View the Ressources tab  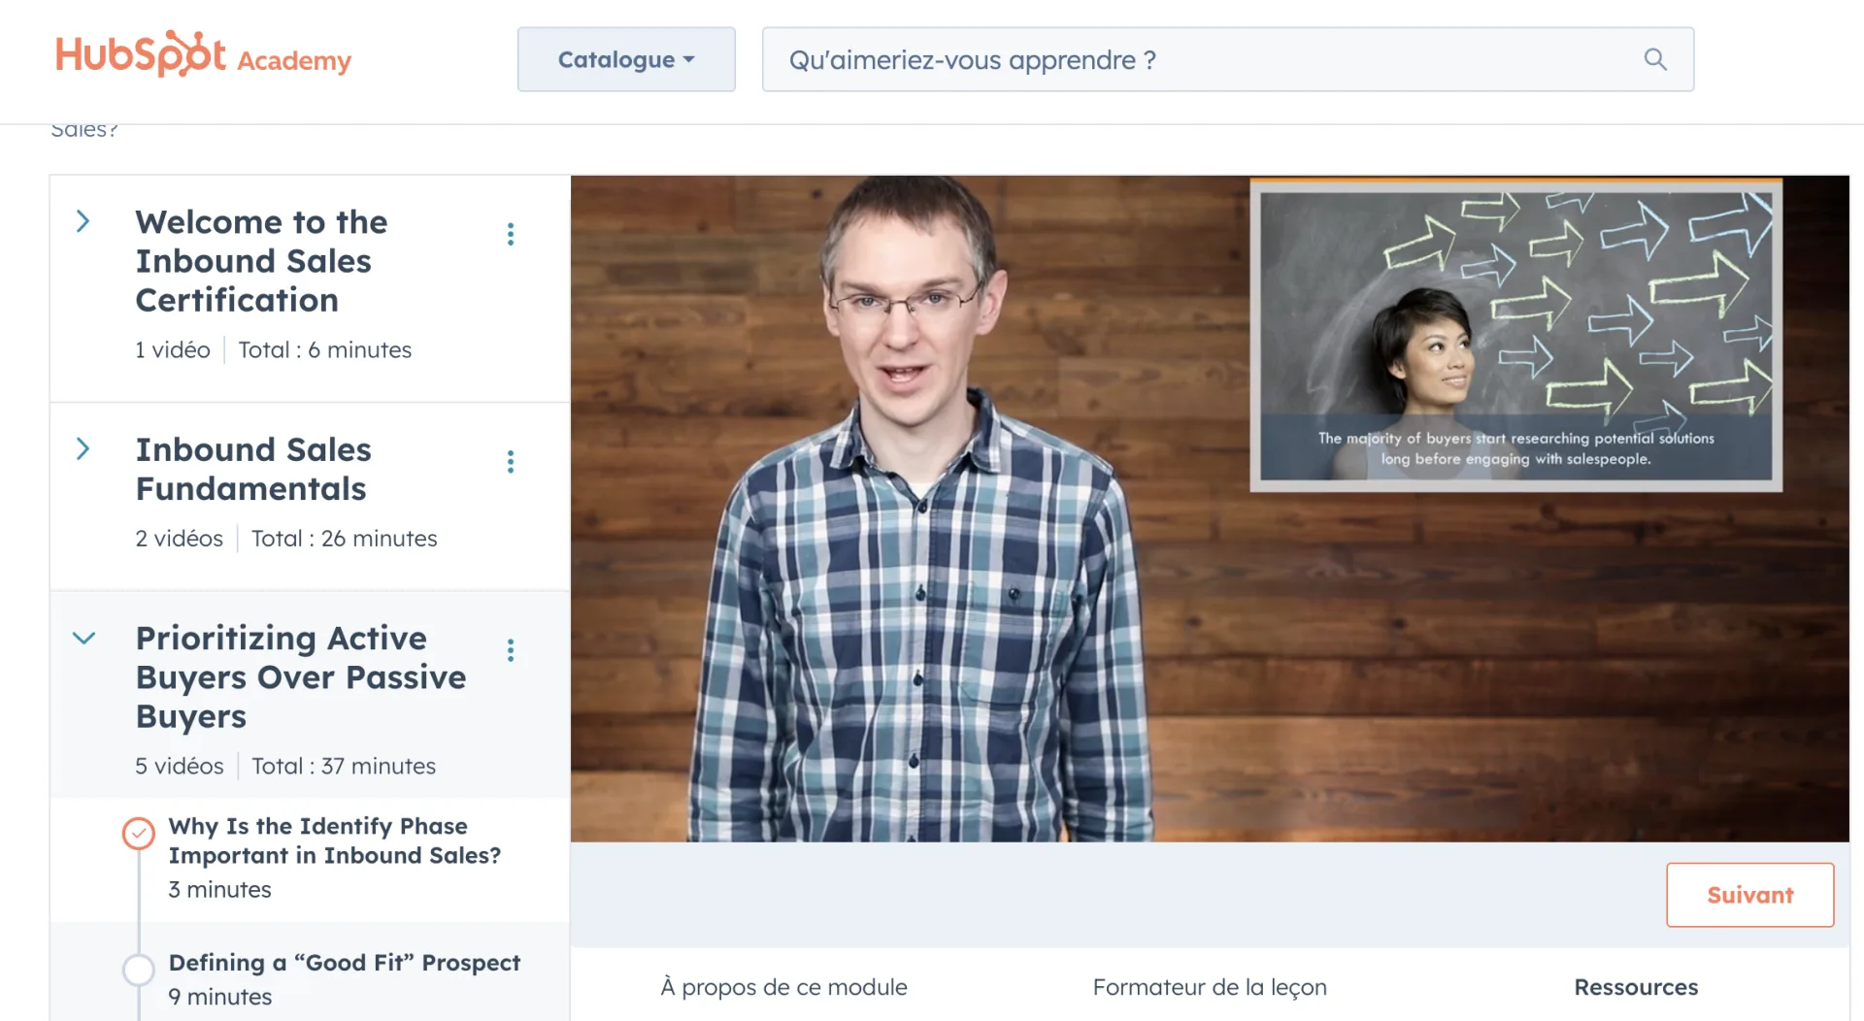pyautogui.click(x=1636, y=986)
